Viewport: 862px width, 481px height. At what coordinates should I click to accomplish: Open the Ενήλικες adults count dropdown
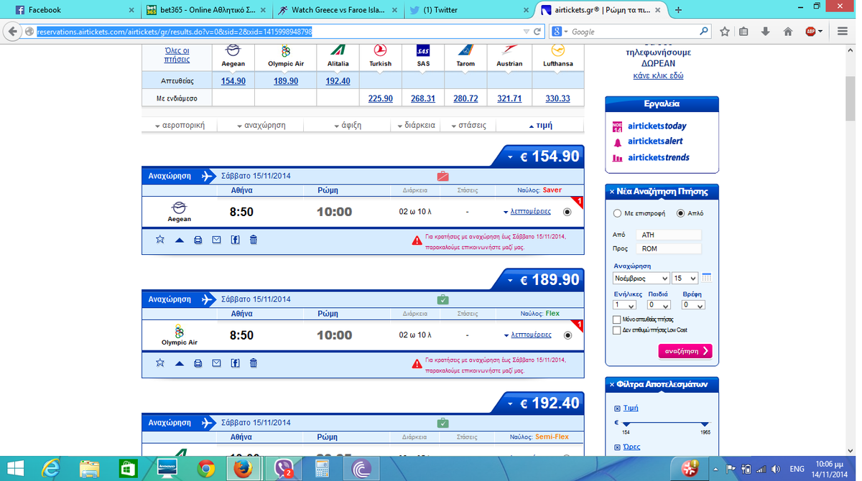pyautogui.click(x=625, y=305)
